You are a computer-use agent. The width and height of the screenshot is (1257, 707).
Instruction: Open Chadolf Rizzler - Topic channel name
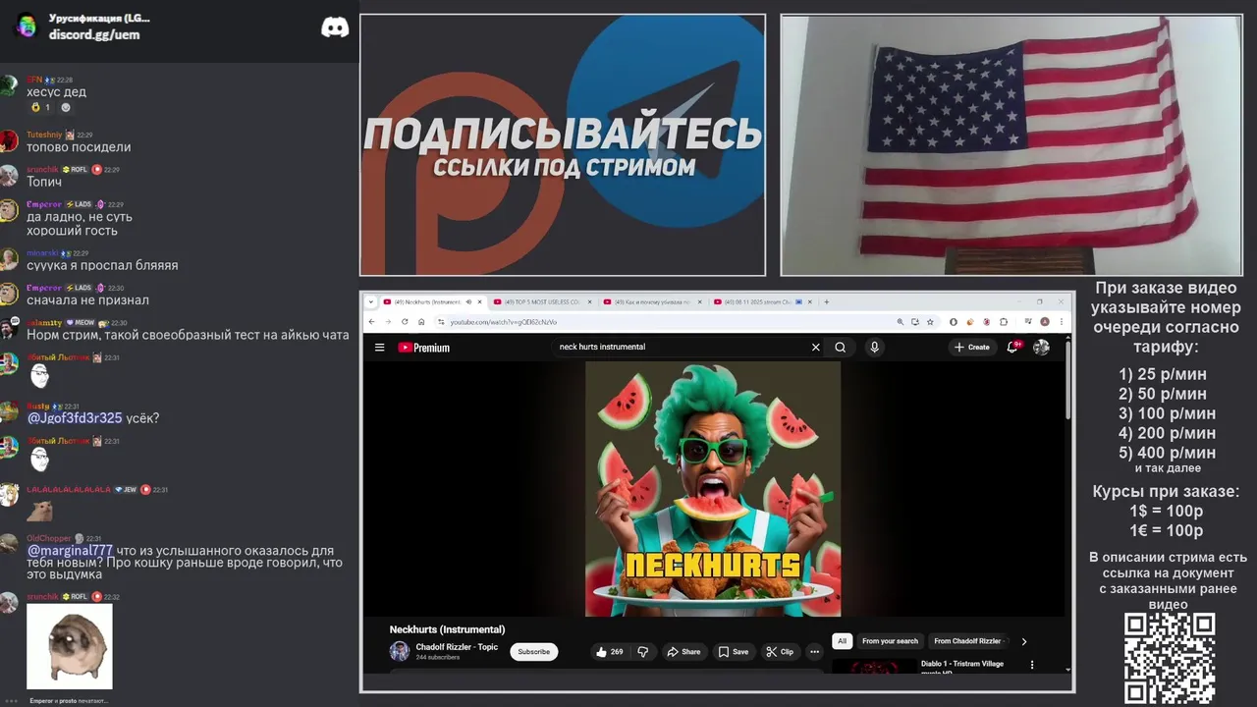point(457,647)
